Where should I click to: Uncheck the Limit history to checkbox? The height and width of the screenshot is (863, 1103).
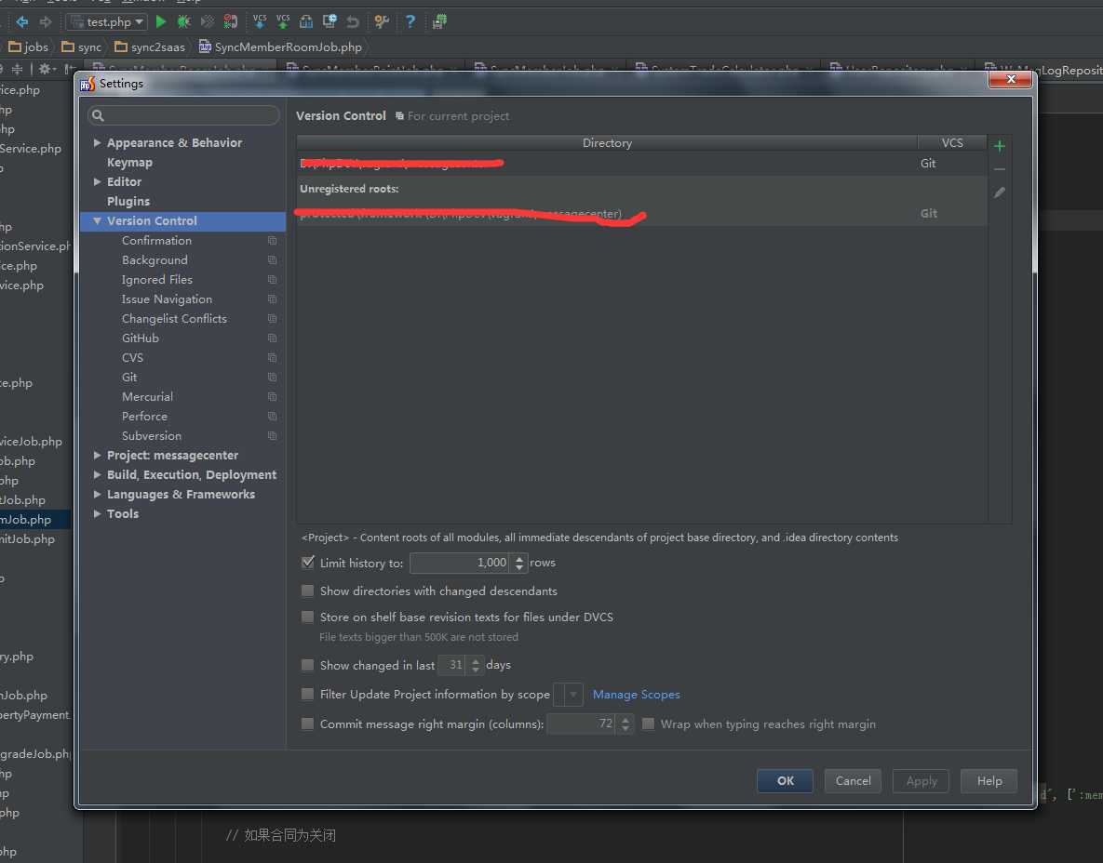coord(307,563)
